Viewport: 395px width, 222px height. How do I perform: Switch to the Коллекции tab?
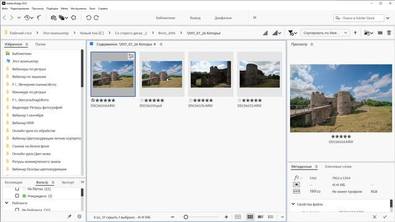(14, 183)
